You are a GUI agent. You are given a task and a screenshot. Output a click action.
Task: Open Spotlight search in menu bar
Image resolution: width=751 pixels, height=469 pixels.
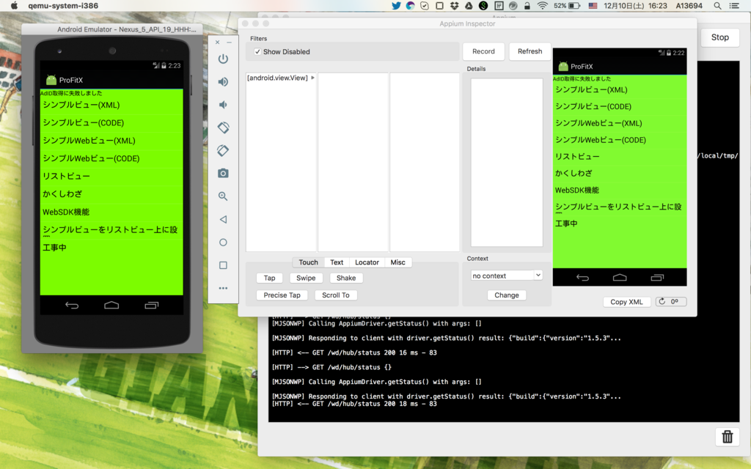pyautogui.click(x=717, y=6)
